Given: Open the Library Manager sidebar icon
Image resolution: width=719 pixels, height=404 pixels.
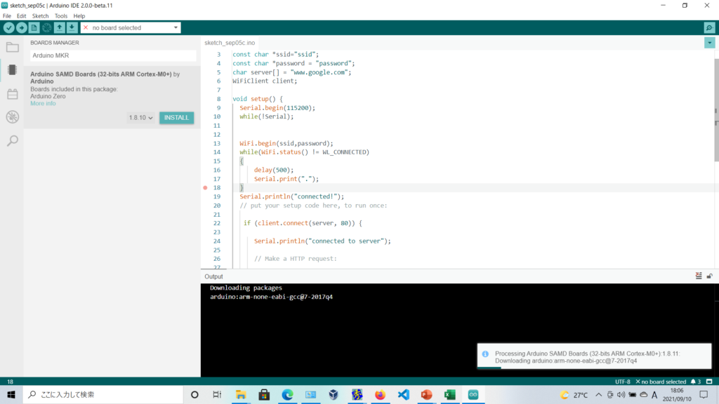Looking at the screenshot, I should [x=13, y=94].
